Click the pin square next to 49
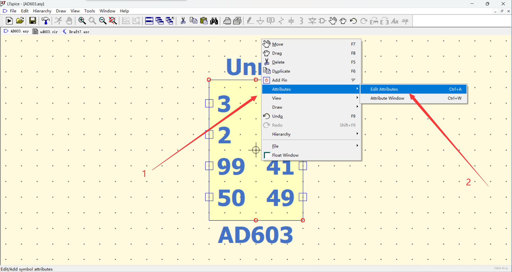 tap(303, 197)
